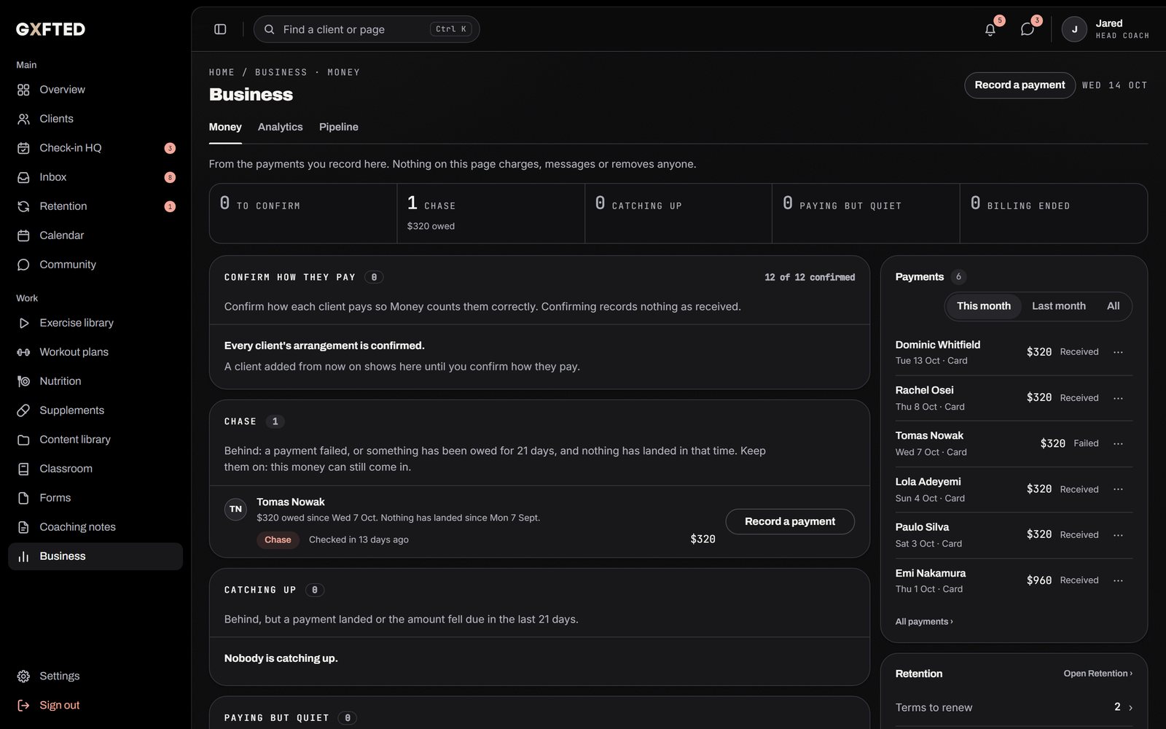
Task: Open Coaching notes in sidebar
Action: (95, 527)
